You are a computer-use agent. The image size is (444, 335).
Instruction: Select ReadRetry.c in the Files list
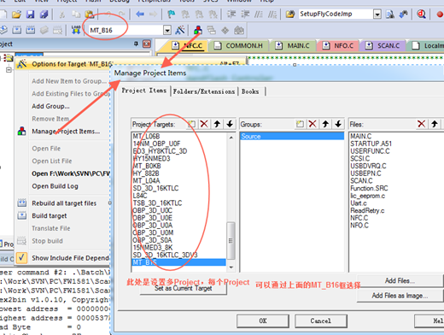click(x=367, y=210)
